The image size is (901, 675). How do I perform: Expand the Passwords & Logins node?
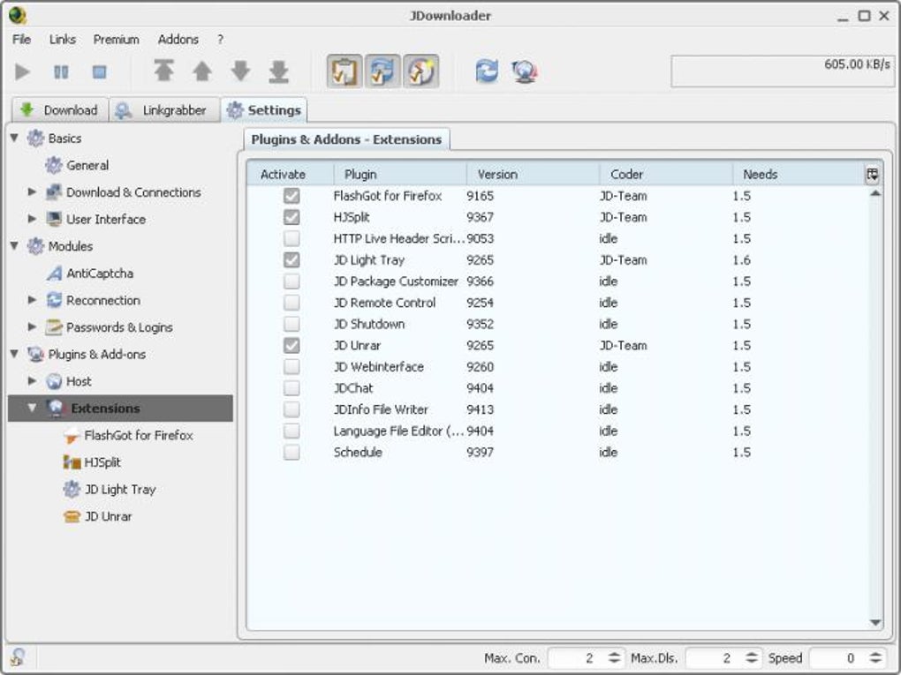[33, 327]
